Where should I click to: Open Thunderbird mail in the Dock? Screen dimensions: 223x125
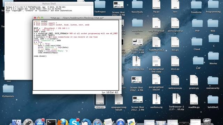(x=86, y=122)
